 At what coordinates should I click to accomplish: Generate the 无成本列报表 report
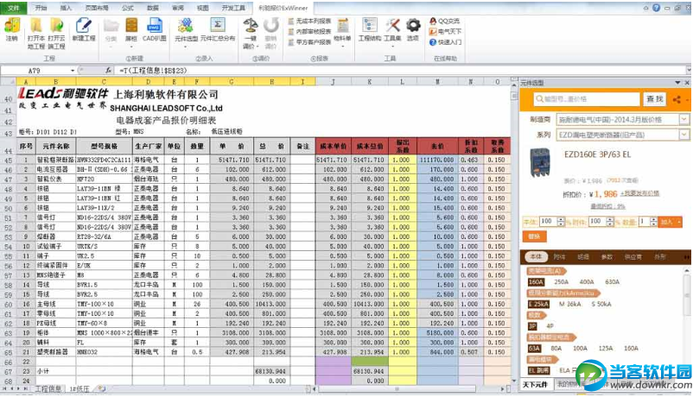tap(309, 22)
